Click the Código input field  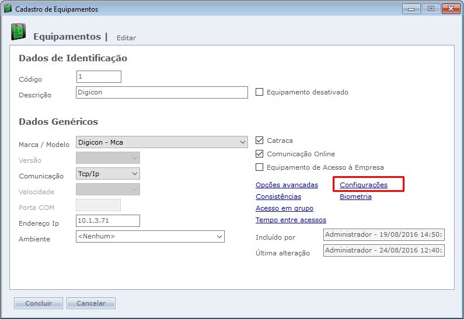[x=99, y=77]
